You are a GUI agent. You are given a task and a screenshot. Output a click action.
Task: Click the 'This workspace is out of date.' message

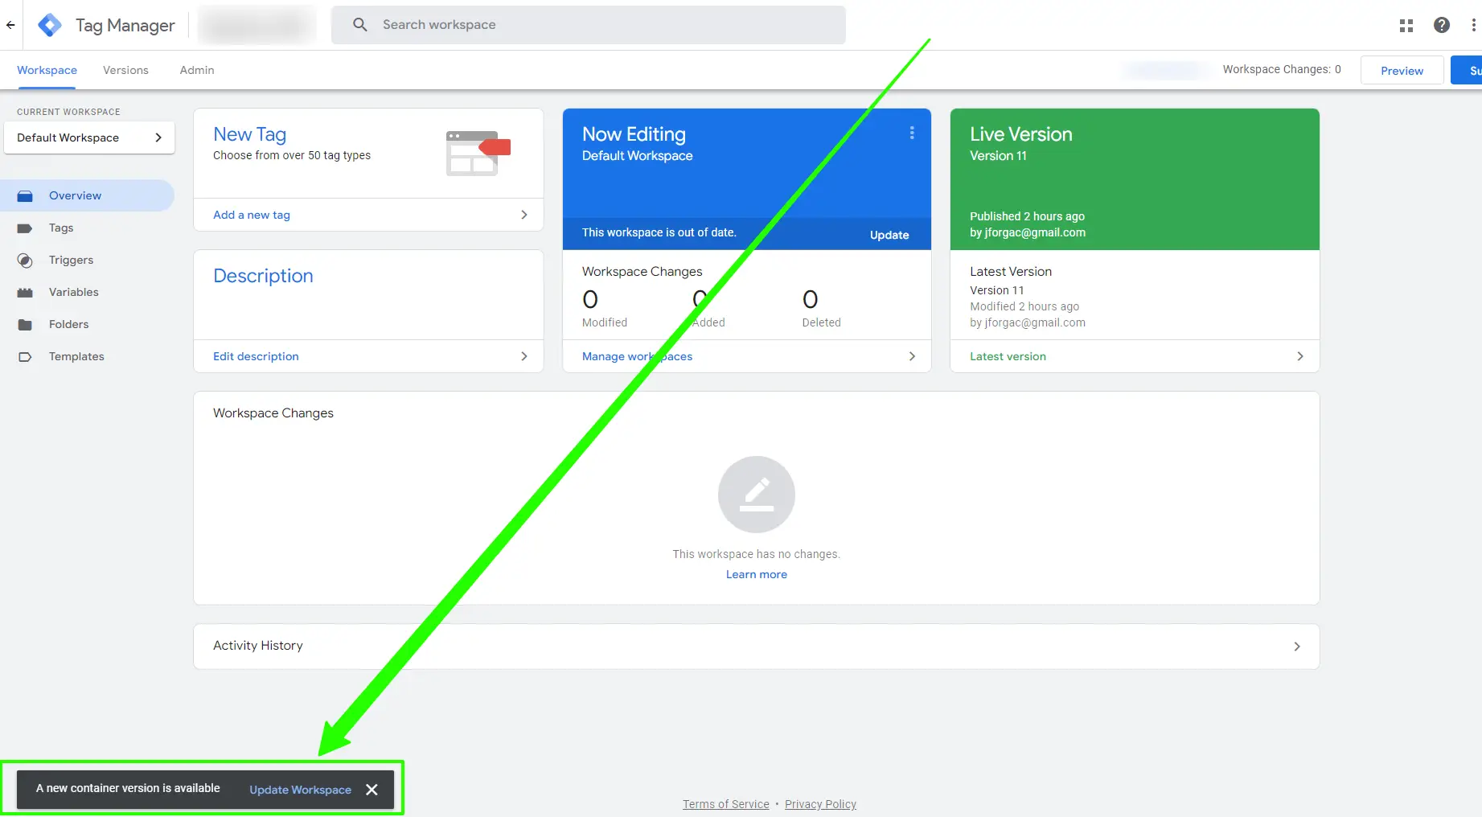659,232
